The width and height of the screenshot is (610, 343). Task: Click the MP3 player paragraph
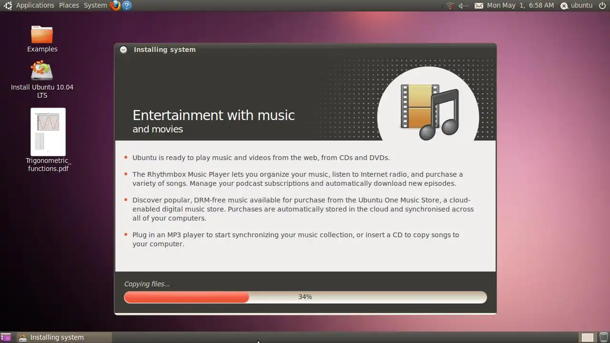point(296,239)
